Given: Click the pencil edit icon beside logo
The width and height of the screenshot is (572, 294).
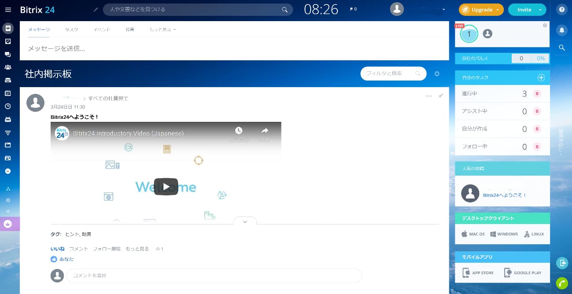Looking at the screenshot, I should pos(96,9).
